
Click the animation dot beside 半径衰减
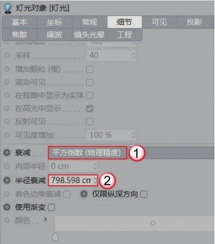pyautogui.click(x=7, y=180)
